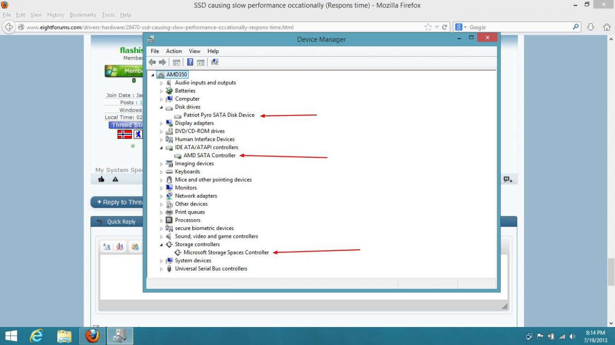615x345 pixels.
Task: Click the Google search input field
Action: coord(519,27)
